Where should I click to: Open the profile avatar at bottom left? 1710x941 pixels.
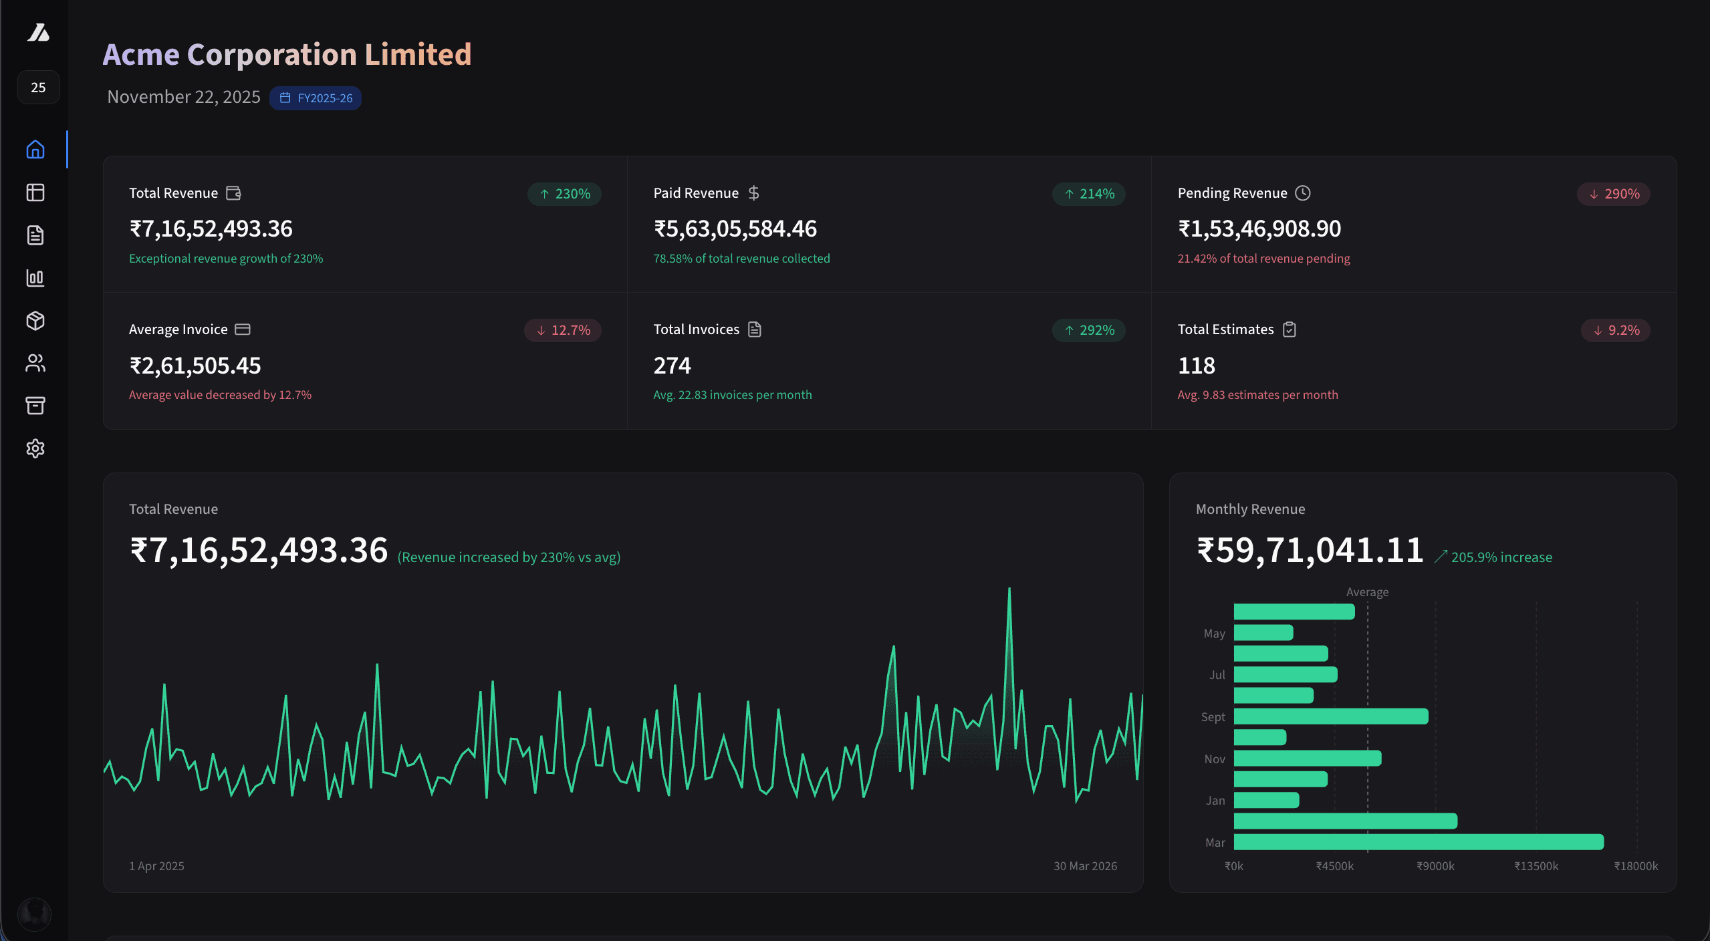(x=35, y=914)
